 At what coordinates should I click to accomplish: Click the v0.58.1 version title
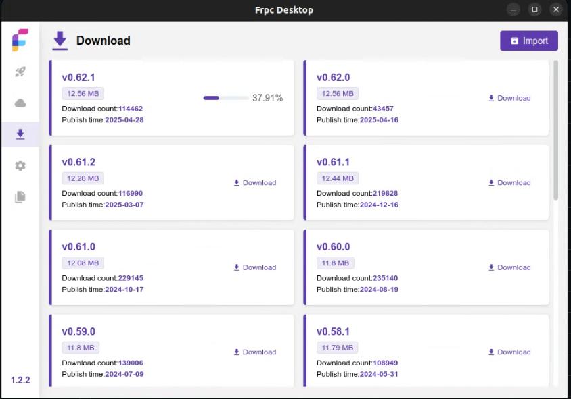(333, 331)
